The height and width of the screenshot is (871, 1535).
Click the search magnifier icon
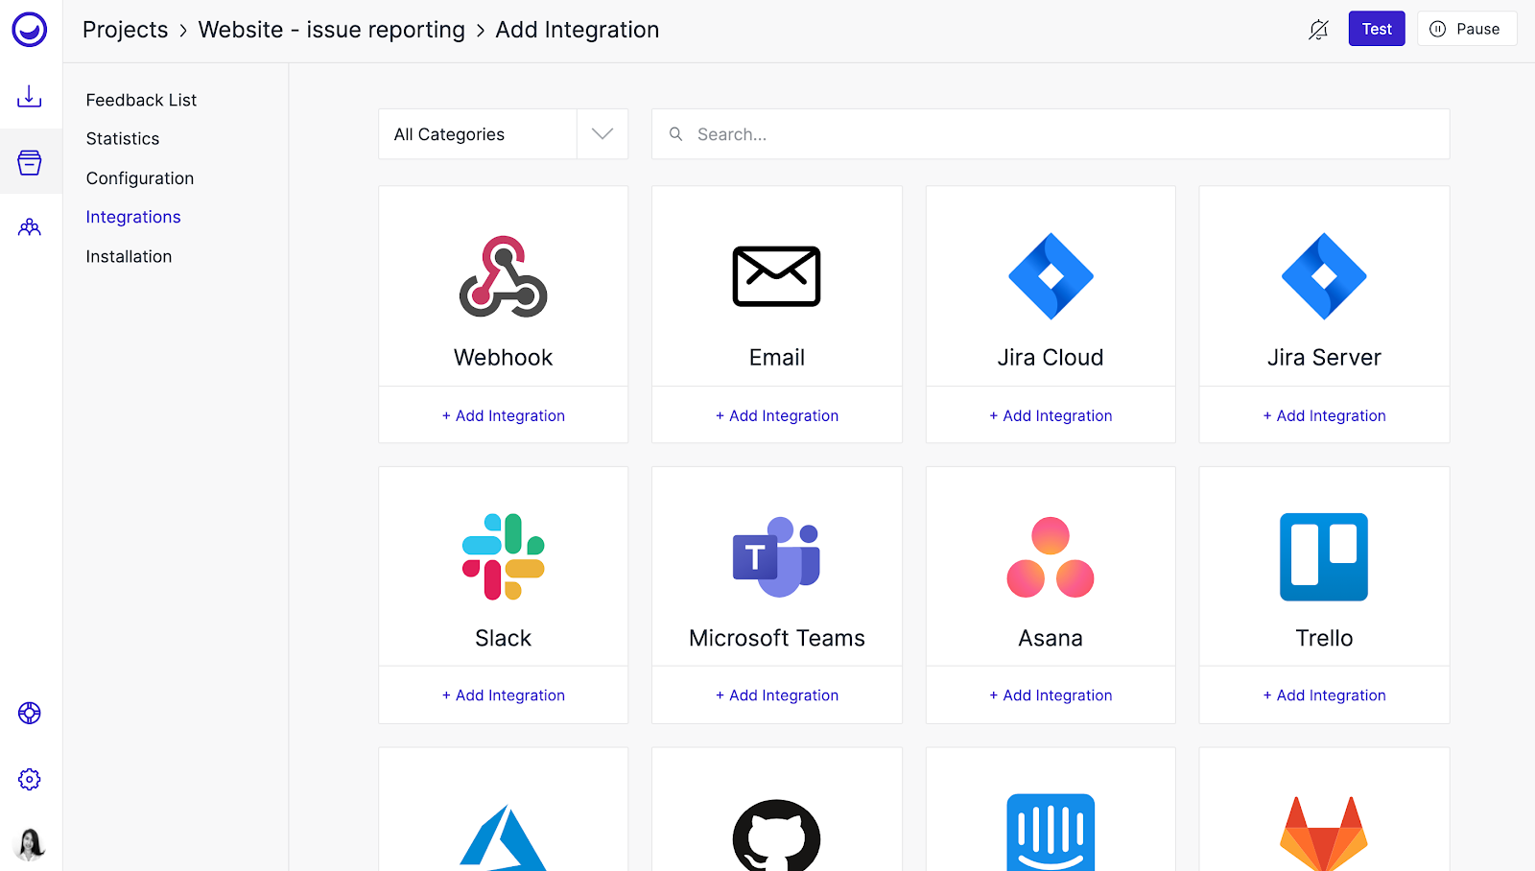(x=675, y=134)
